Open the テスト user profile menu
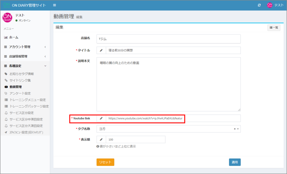This screenshot has width=287, height=174. pyautogui.click(x=275, y=5)
